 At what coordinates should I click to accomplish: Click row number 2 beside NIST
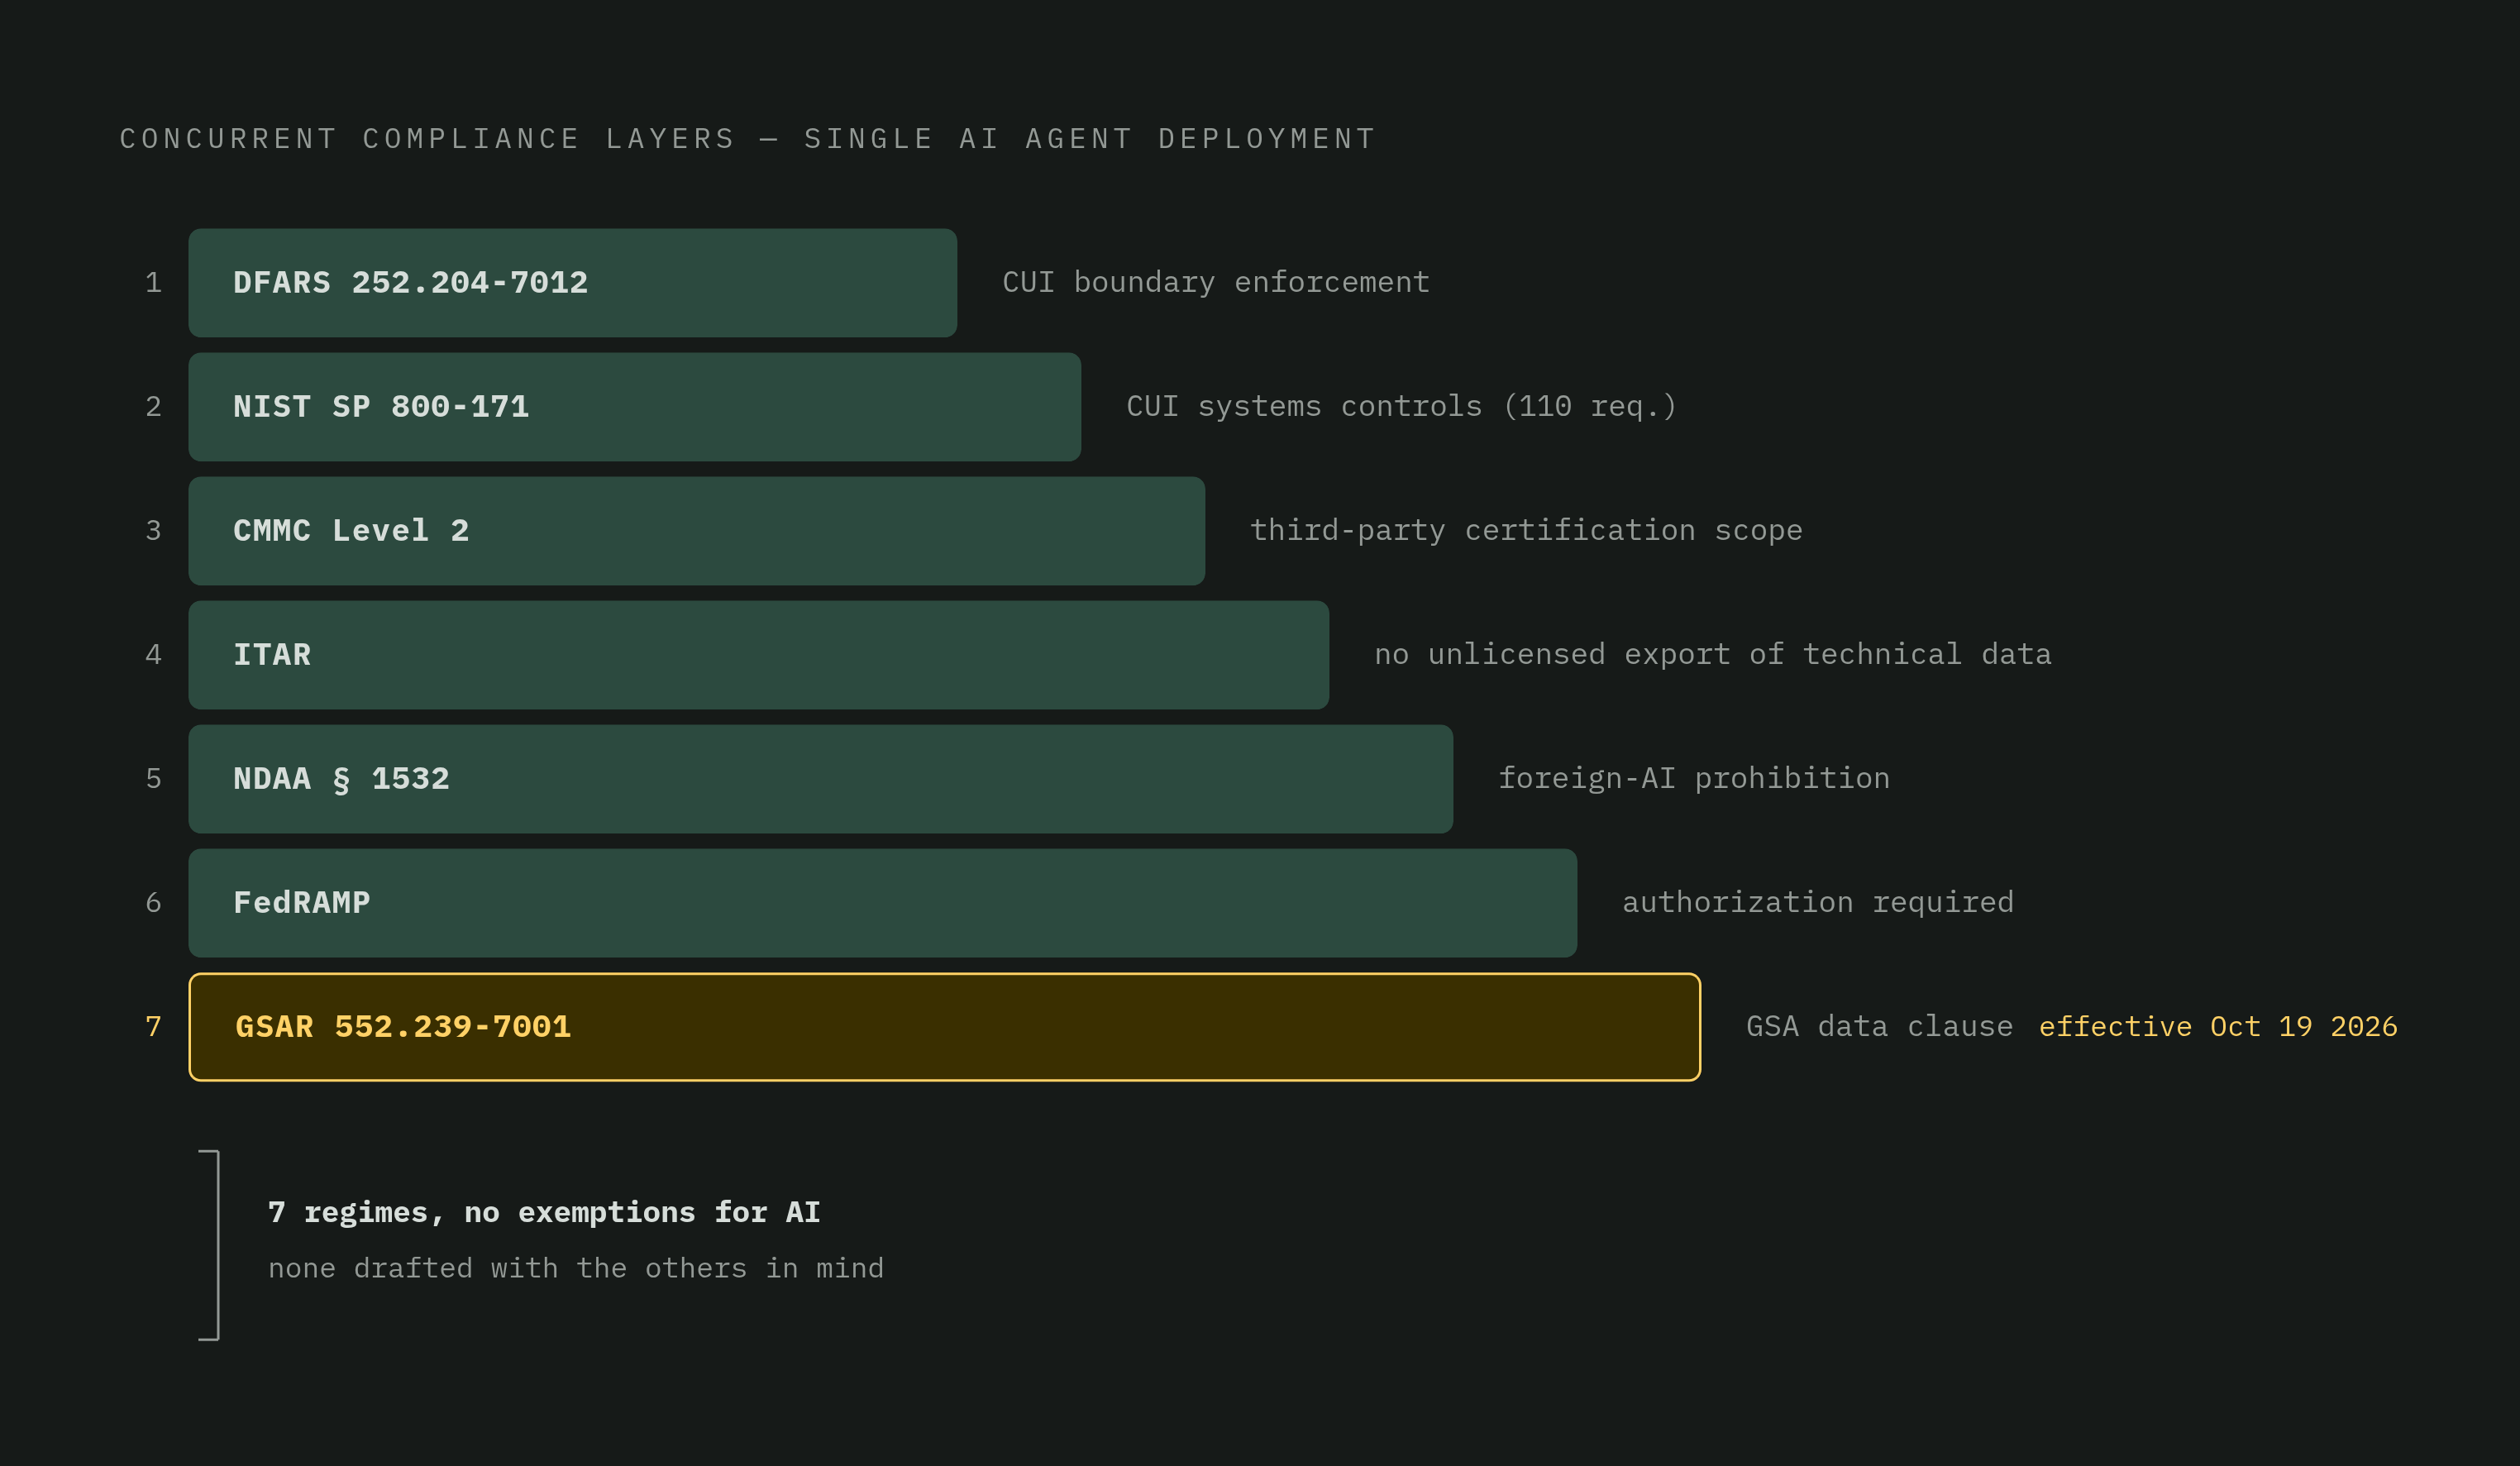click(153, 407)
